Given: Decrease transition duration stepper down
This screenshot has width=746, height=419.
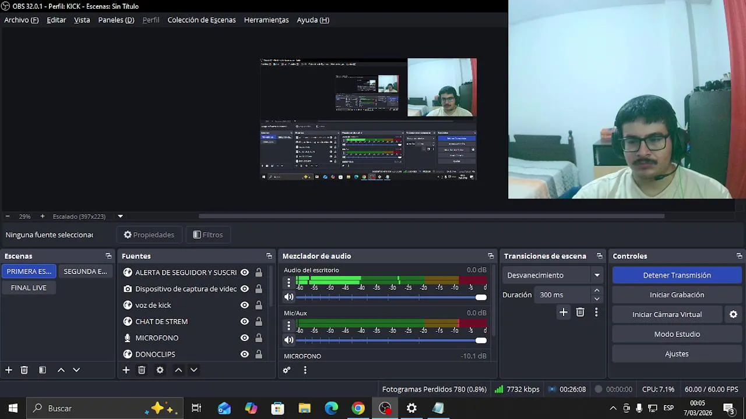Looking at the screenshot, I should point(597,299).
